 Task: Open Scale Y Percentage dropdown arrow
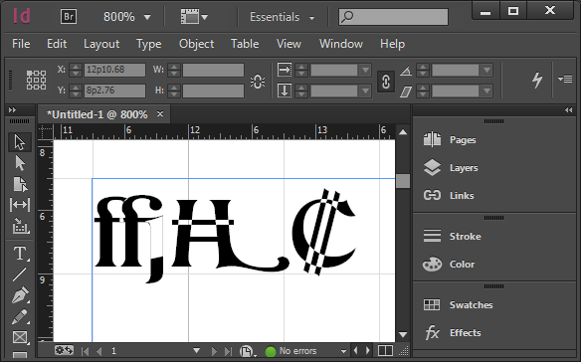click(365, 90)
